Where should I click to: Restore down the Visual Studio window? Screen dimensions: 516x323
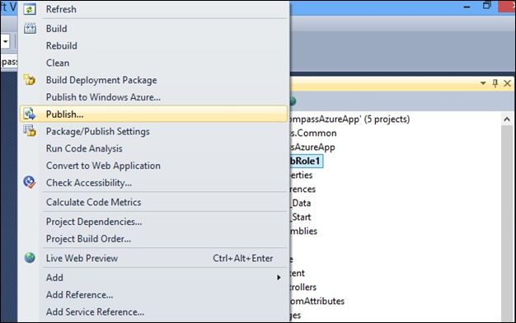pos(486,6)
